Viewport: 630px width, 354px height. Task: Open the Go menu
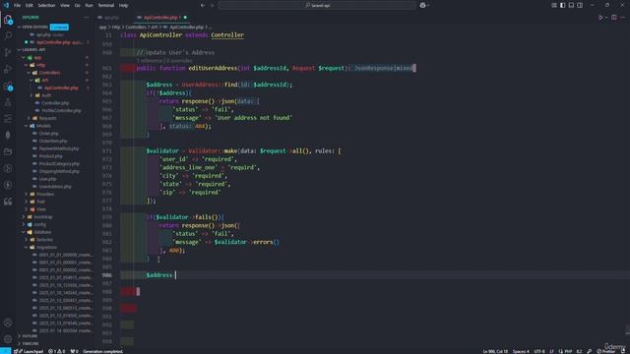pos(77,5)
